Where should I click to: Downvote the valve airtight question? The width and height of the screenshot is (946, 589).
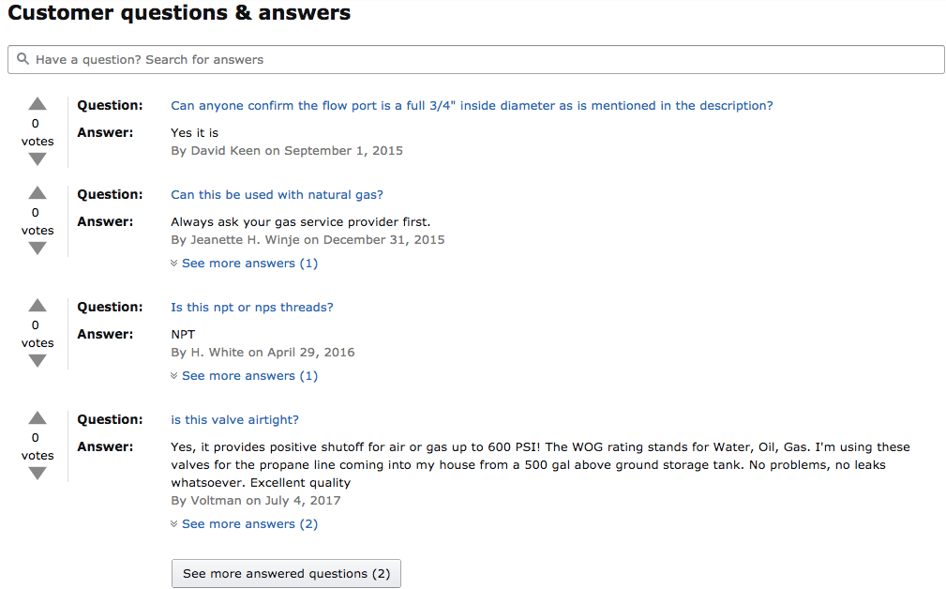[38, 474]
